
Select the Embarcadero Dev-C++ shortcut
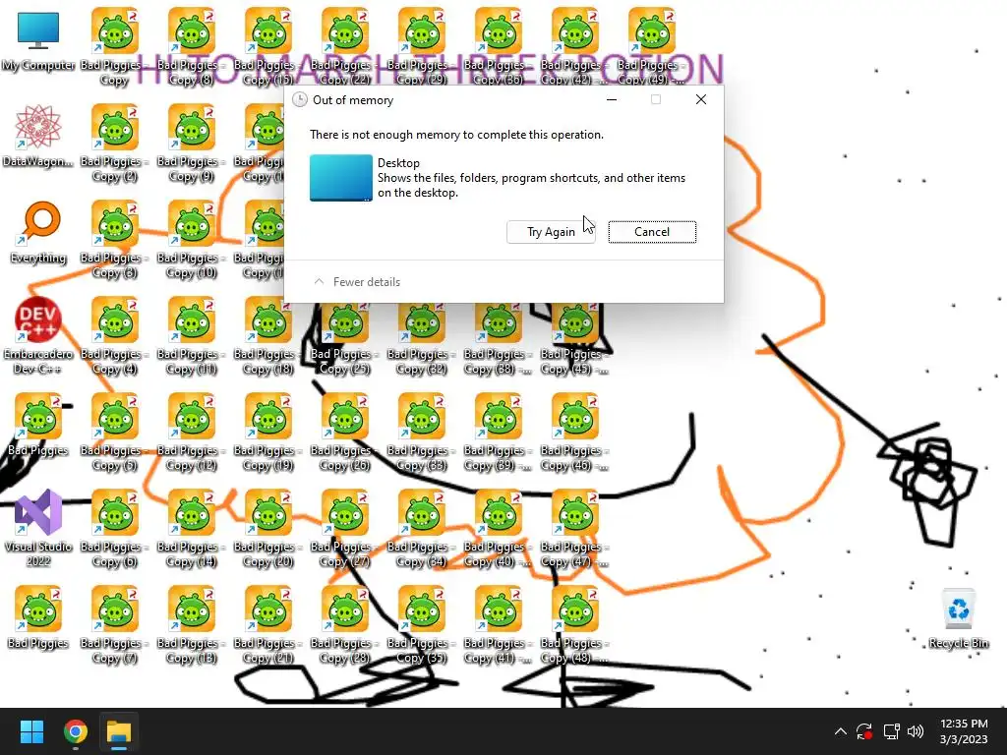(38, 335)
